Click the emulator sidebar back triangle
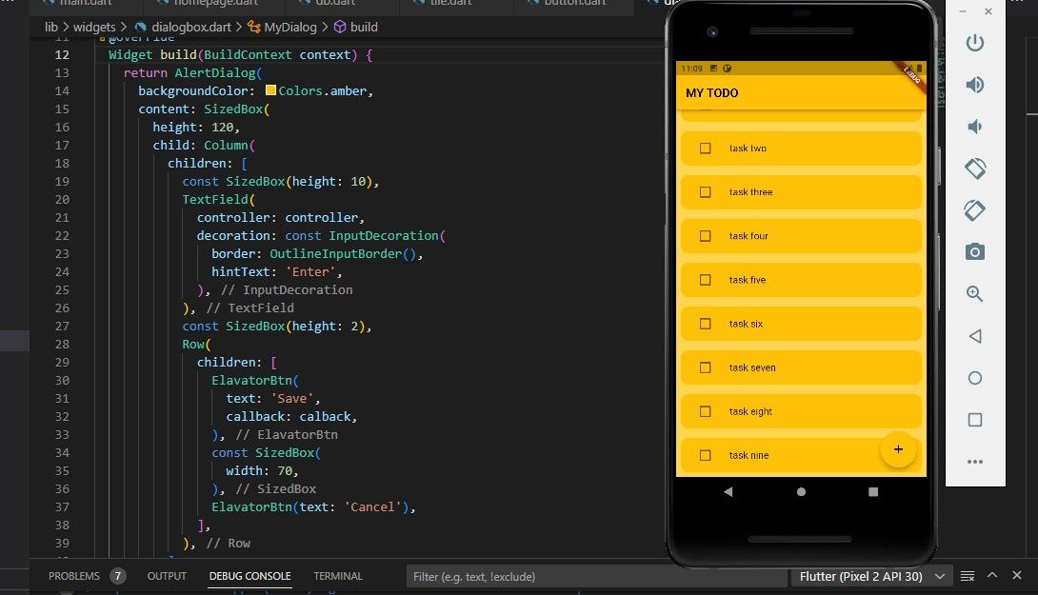Image resolution: width=1038 pixels, height=595 pixels. 974,336
